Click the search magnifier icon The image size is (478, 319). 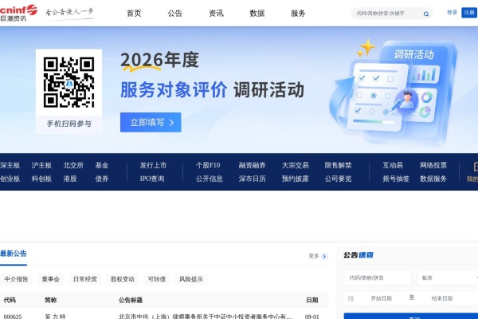(426, 14)
